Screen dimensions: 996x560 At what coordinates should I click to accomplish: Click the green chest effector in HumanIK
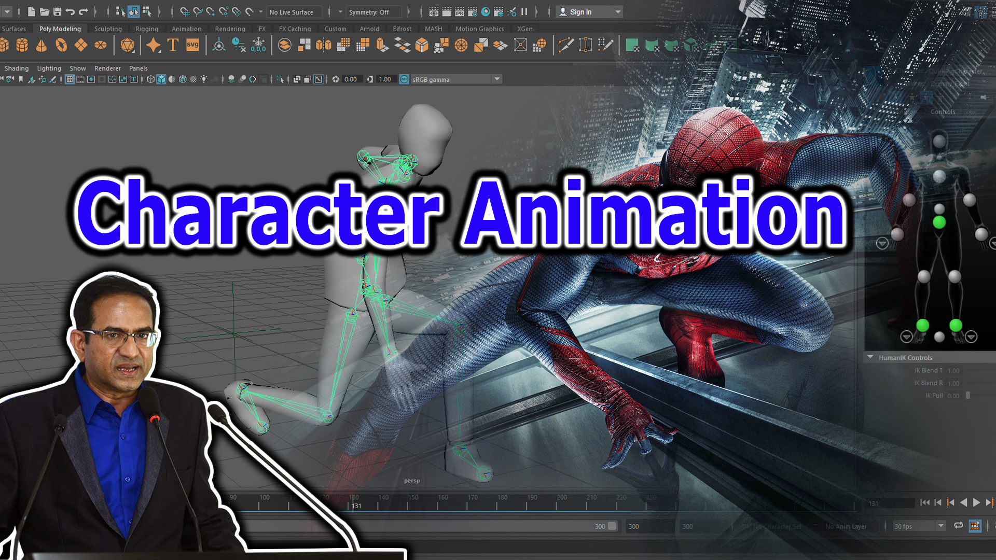point(939,222)
